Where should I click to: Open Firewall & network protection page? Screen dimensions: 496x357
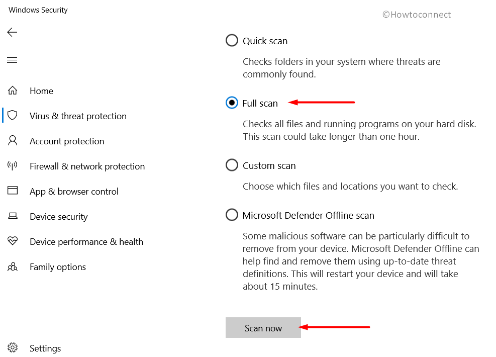click(x=87, y=166)
